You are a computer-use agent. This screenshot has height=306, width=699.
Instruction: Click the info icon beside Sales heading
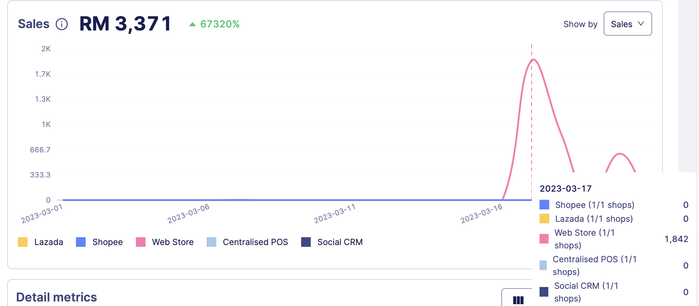(x=62, y=24)
